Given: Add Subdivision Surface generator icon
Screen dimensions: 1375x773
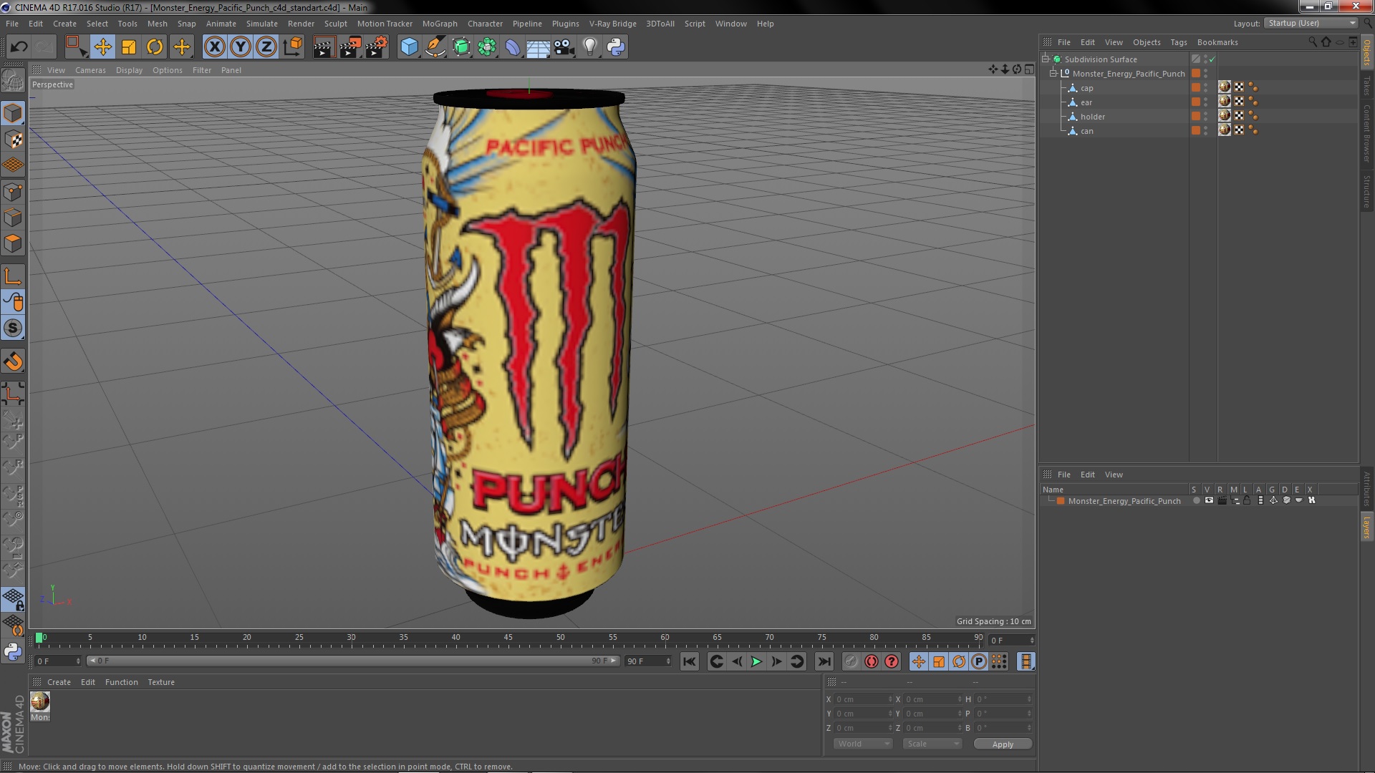Looking at the screenshot, I should [x=461, y=47].
